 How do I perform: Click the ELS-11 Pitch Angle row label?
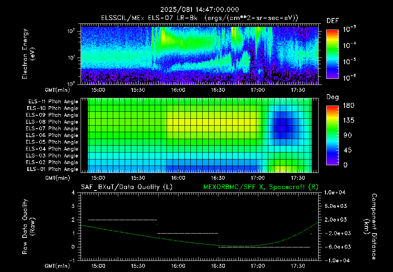53,102
